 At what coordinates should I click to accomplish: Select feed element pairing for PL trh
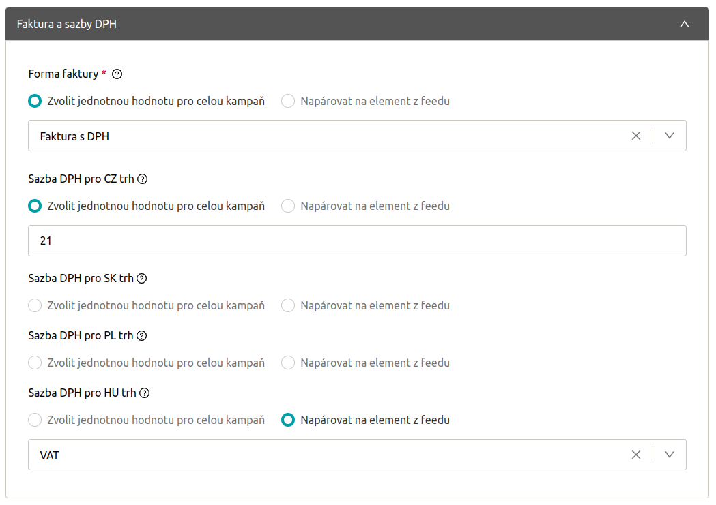(x=288, y=363)
